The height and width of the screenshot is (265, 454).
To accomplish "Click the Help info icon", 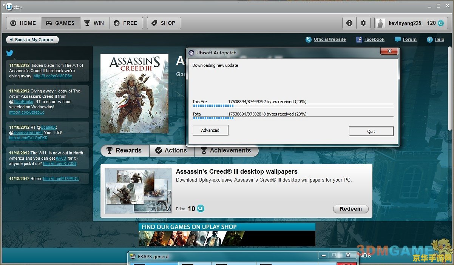I will [x=429, y=40].
